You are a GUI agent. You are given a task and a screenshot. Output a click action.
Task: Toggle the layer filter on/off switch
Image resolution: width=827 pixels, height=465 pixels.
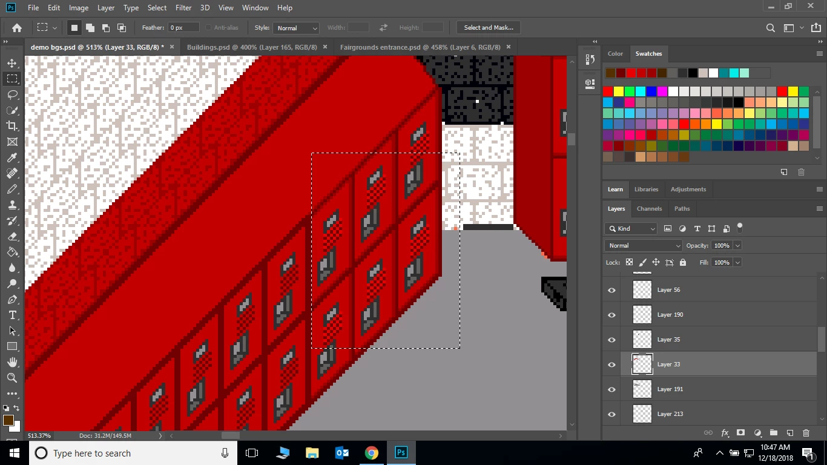point(739,228)
